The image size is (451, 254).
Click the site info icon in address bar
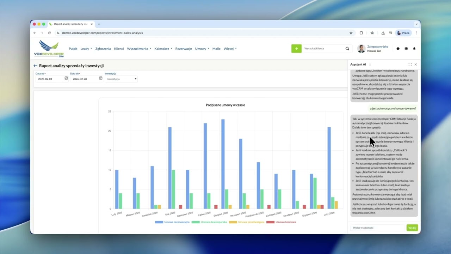pyautogui.click(x=58, y=33)
